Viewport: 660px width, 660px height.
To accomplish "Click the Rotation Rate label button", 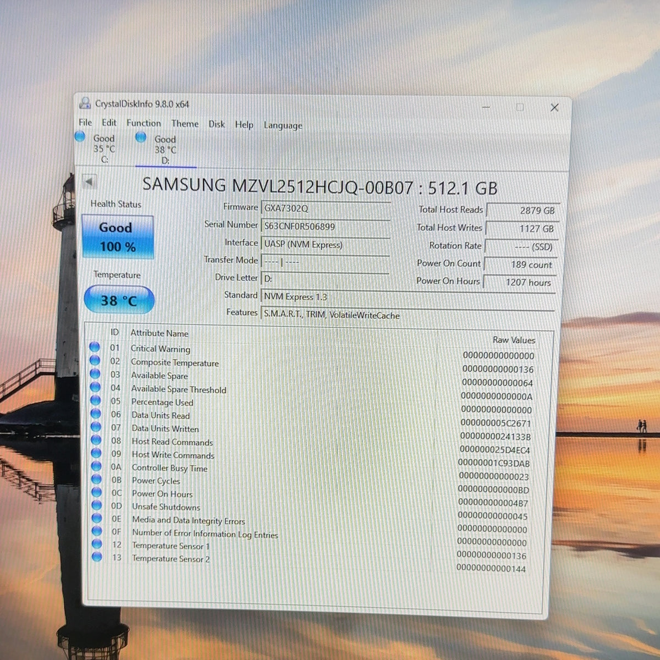I will pos(455,245).
